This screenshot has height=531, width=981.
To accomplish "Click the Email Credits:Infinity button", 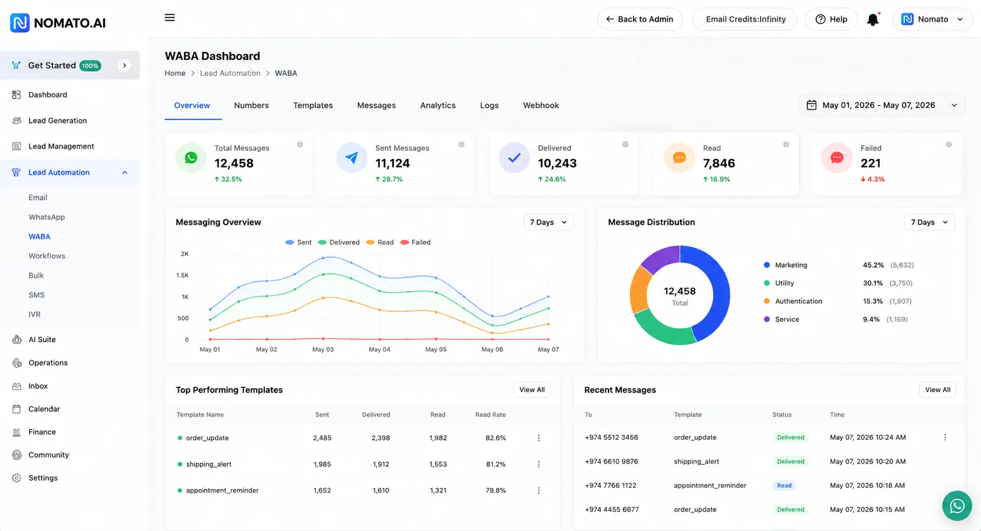I will [x=746, y=20].
